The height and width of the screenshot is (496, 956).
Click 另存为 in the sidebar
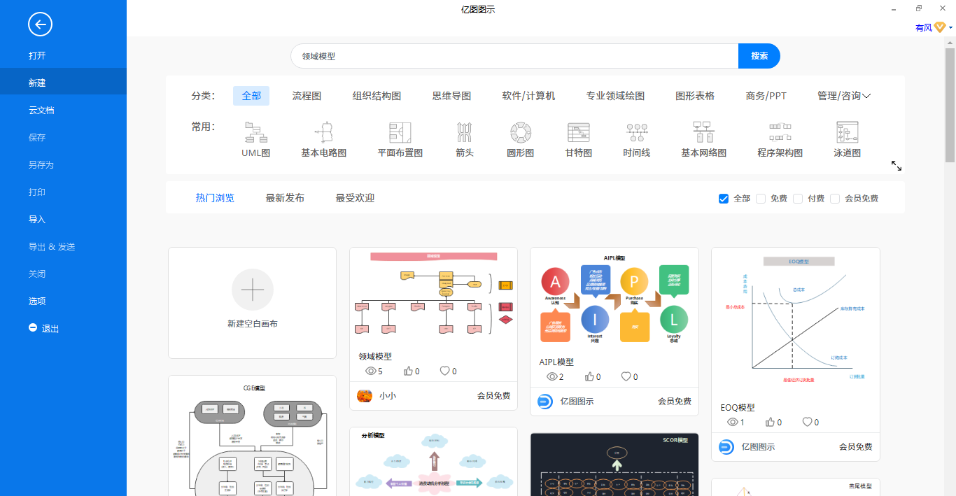(x=63, y=164)
